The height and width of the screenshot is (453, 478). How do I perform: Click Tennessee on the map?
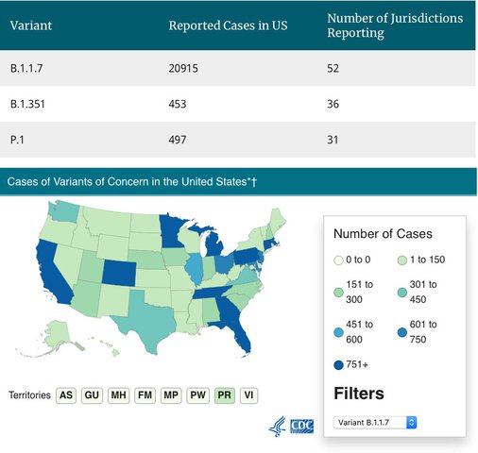[x=211, y=294]
